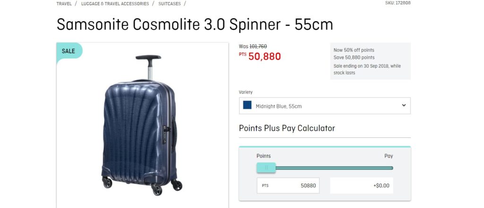Click the SALE badge on product image
Viewport: 484px width, 208px height.
tap(69, 51)
